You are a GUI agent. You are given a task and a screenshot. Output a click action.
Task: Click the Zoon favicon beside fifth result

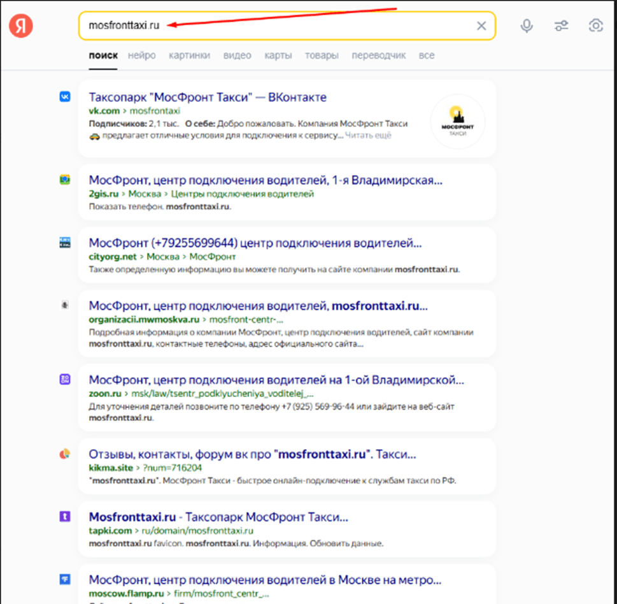coord(65,380)
